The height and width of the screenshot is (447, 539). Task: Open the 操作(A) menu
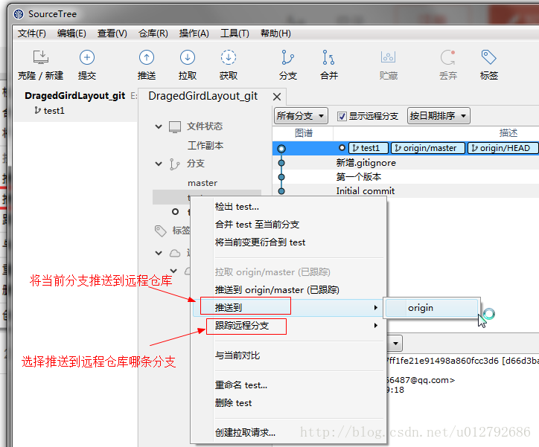point(194,33)
